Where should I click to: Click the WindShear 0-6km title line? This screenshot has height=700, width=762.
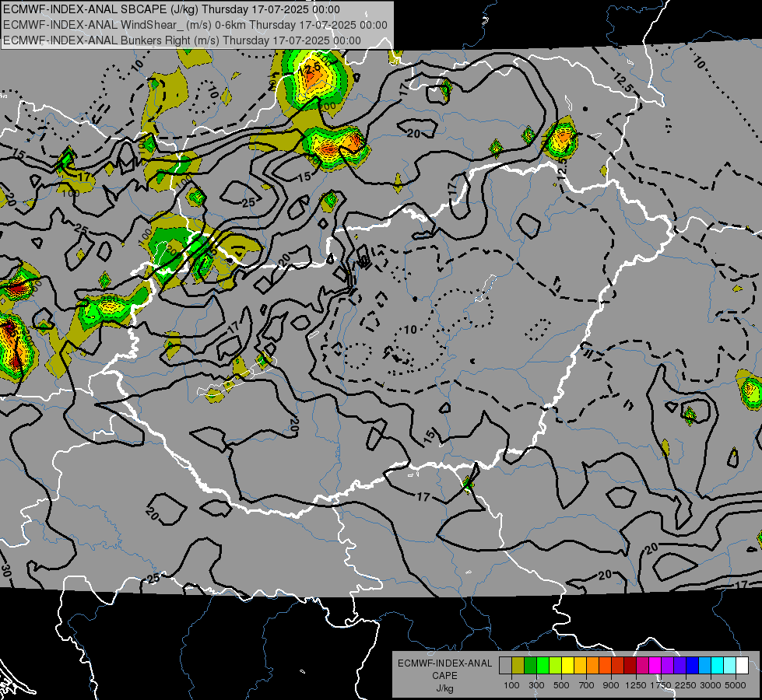tap(195, 25)
